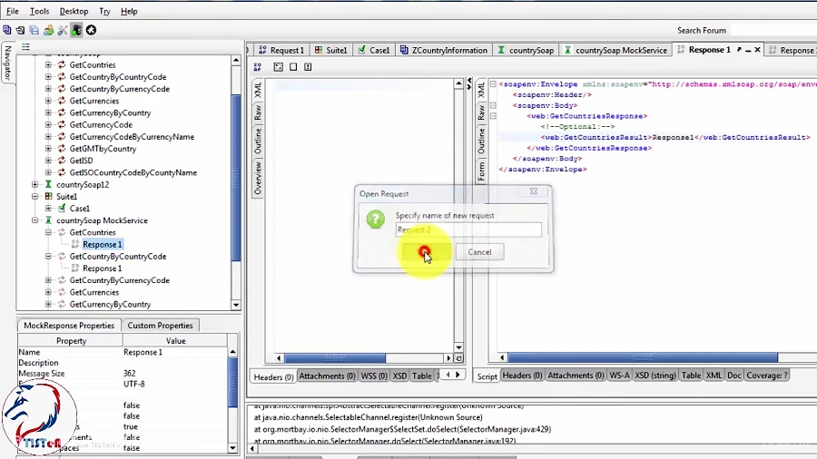Open the community forum people icon
817x459 pixels.
click(48, 30)
